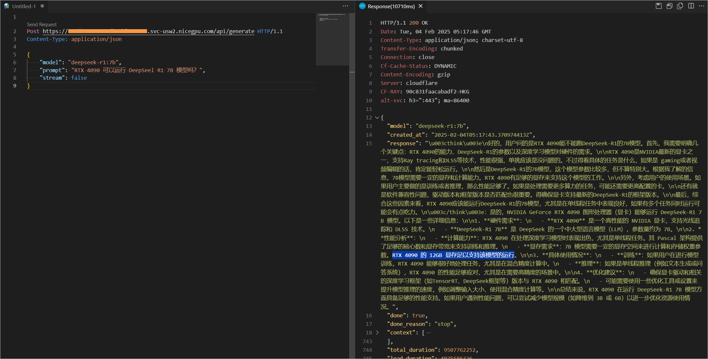This screenshot has height=359, width=708.
Task: Open the response panel's More Actions ellipsis
Action: 701,6
